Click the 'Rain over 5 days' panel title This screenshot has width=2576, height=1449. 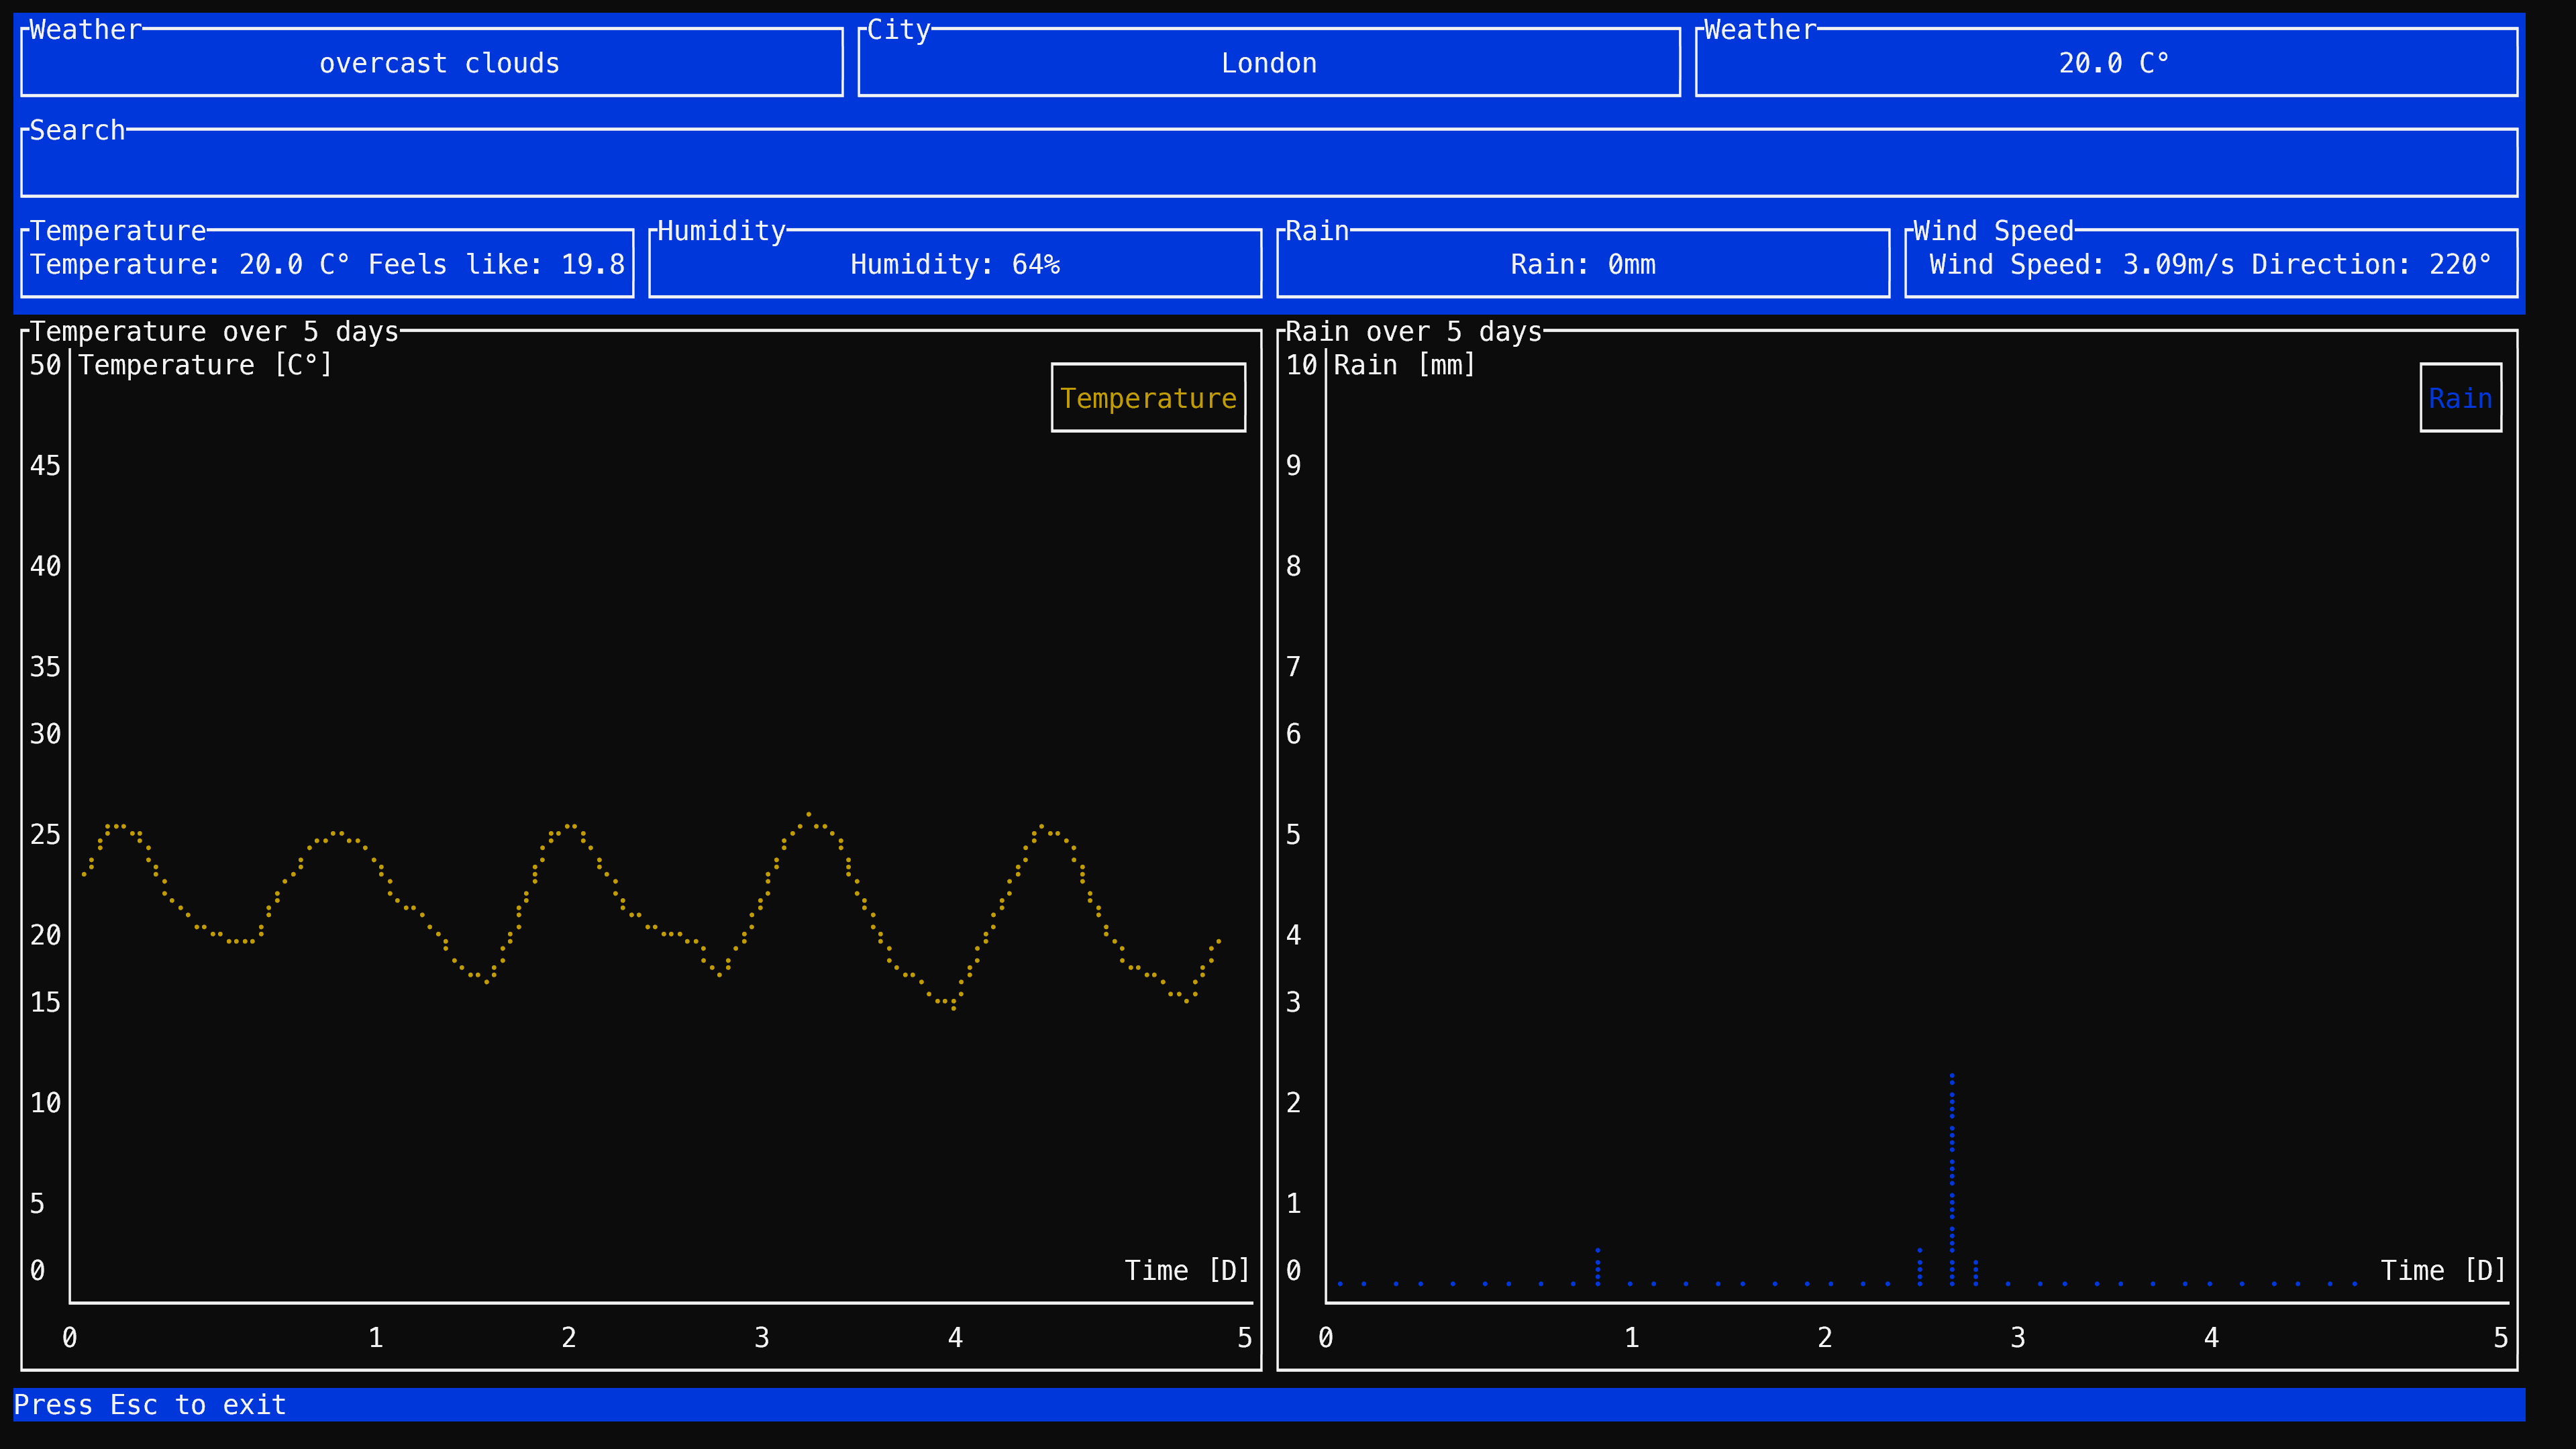tap(1413, 331)
